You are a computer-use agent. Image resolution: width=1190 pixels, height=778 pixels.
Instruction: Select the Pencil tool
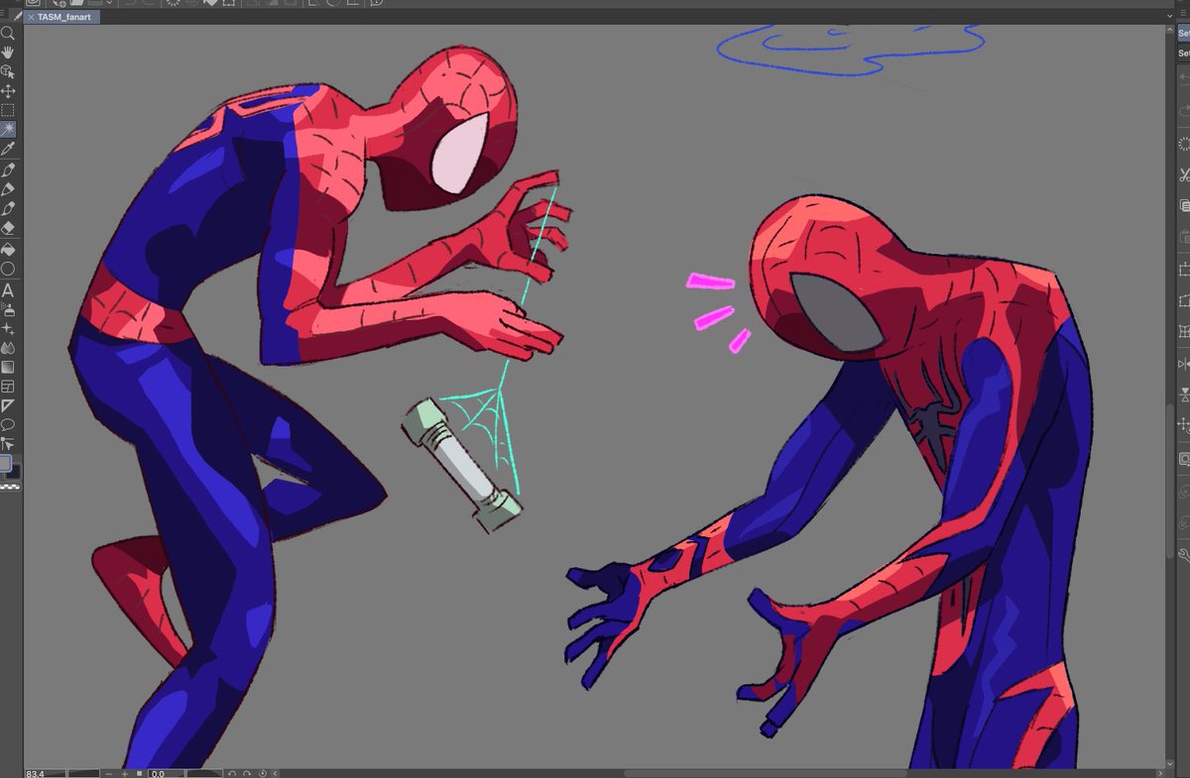pos(8,188)
